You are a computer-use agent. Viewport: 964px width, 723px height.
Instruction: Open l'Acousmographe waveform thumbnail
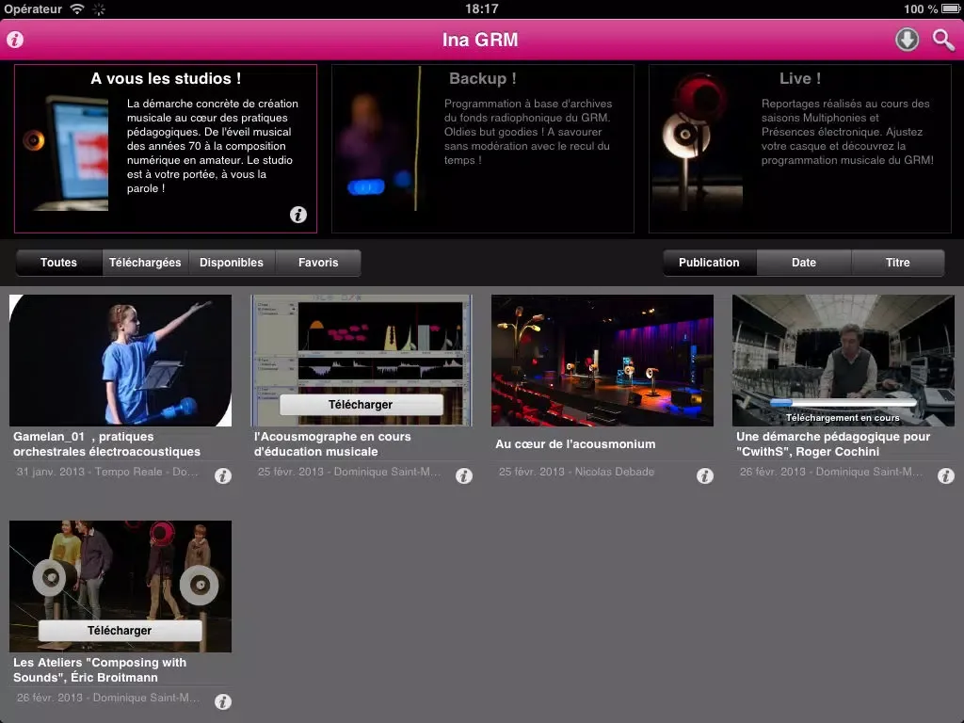pyautogui.click(x=361, y=361)
